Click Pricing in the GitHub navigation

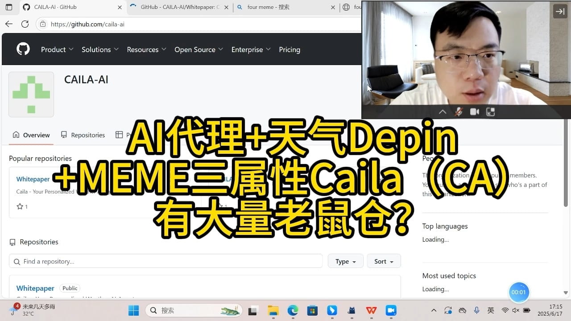pyautogui.click(x=289, y=49)
